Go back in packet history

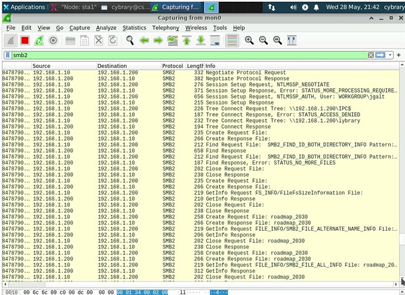click(x=144, y=41)
